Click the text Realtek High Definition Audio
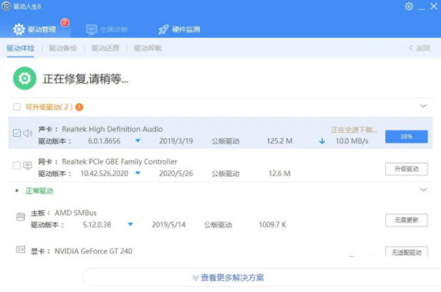Image resolution: width=441 pixels, height=292 pixels. [112, 129]
